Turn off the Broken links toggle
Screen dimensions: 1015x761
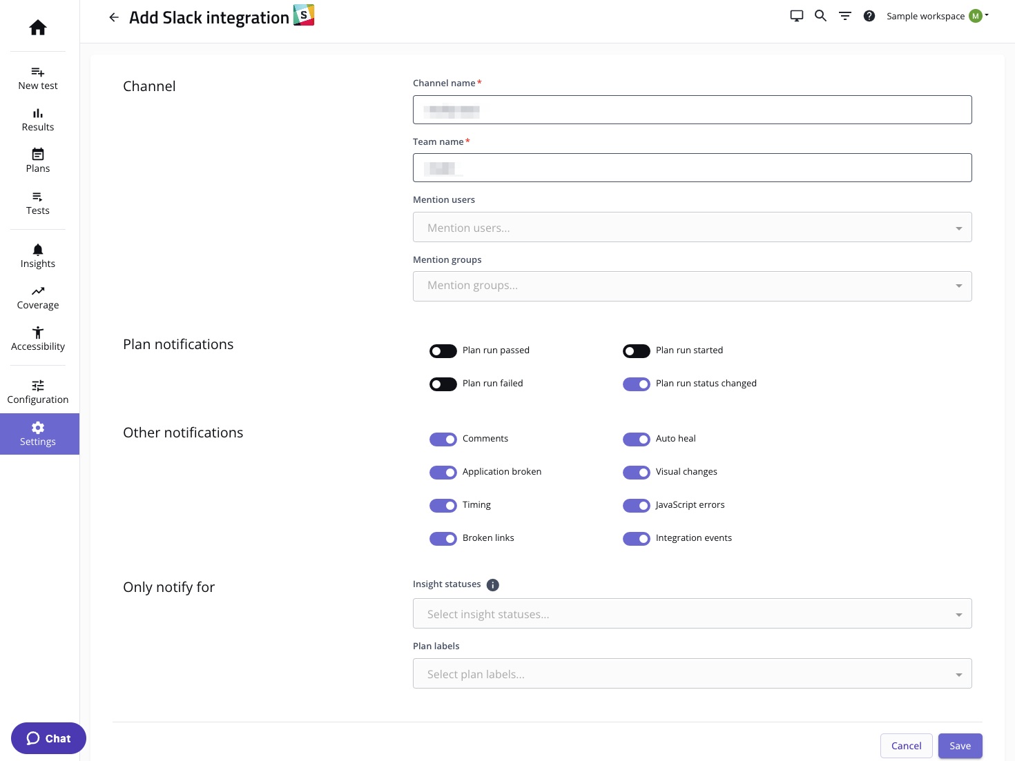click(443, 539)
